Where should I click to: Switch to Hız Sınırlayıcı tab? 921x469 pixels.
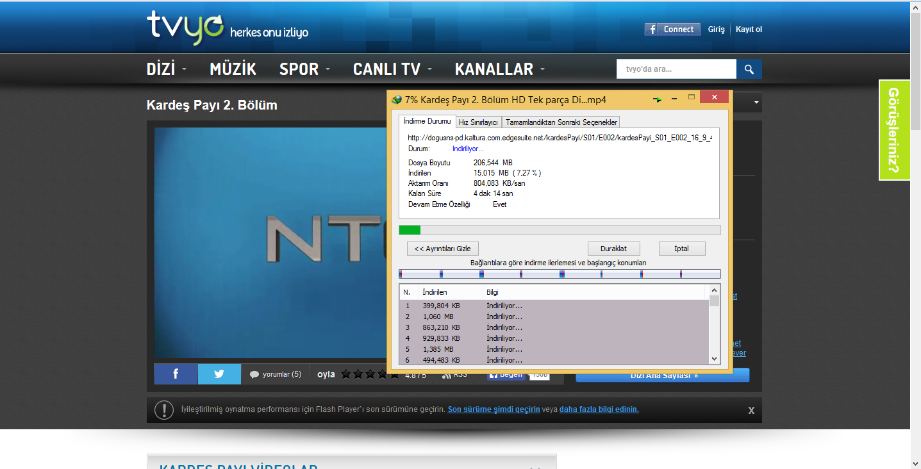(478, 122)
